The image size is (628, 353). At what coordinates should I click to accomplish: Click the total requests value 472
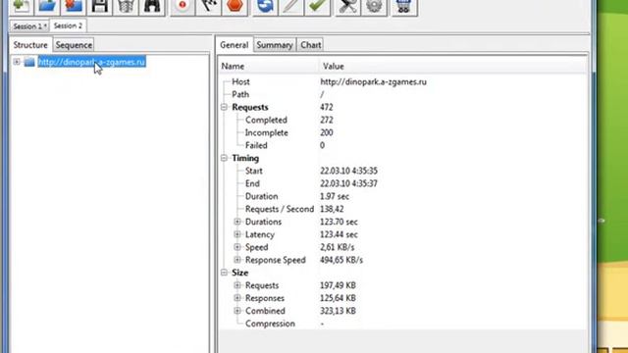click(327, 107)
